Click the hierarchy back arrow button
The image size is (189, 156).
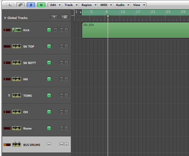coord(10,5)
